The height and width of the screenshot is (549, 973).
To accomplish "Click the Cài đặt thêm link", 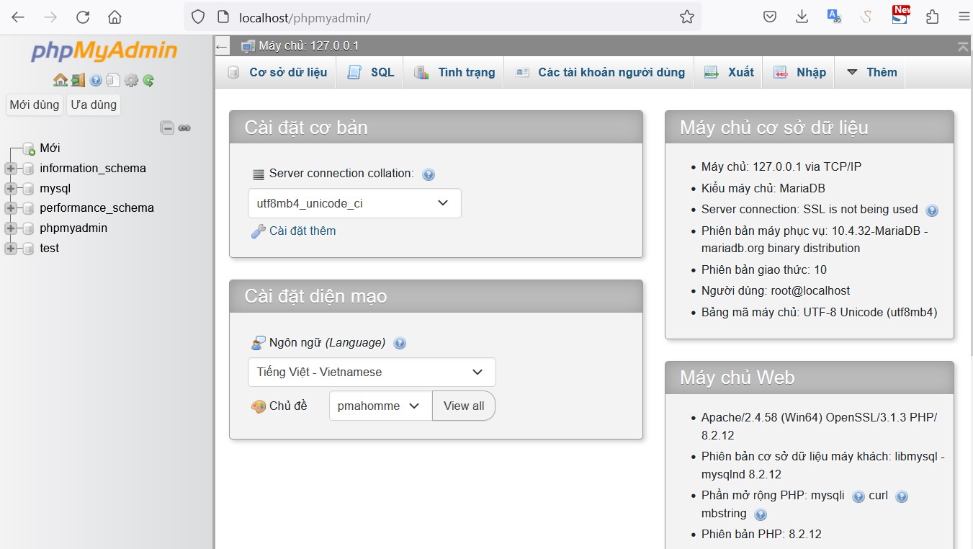I will (x=302, y=231).
